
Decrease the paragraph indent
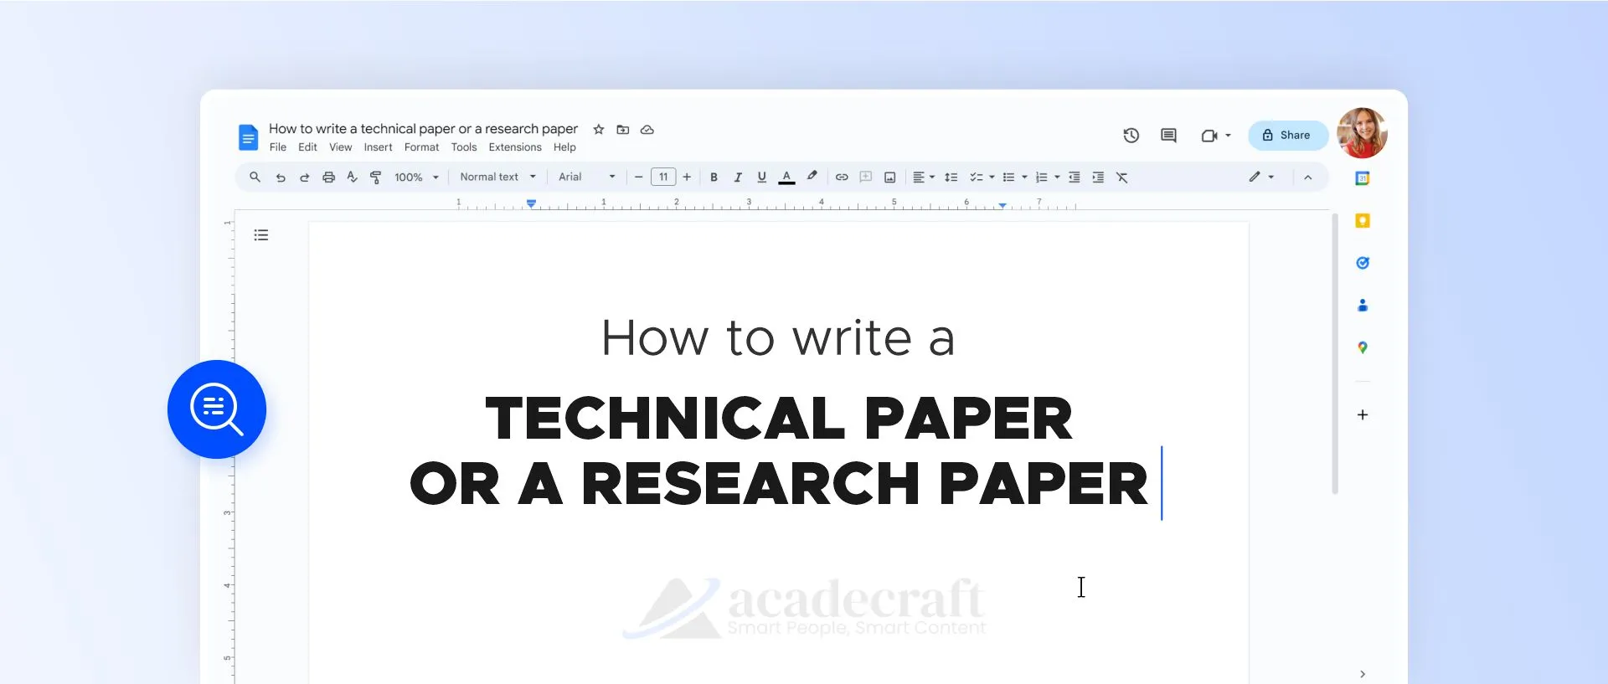(x=1075, y=177)
